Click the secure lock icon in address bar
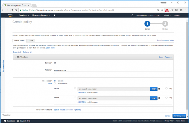The height and width of the screenshot is (123, 189). (20, 10)
